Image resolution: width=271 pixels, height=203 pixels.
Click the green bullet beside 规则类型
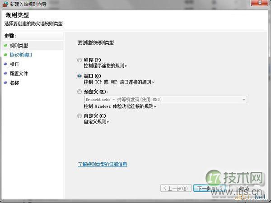(5, 46)
